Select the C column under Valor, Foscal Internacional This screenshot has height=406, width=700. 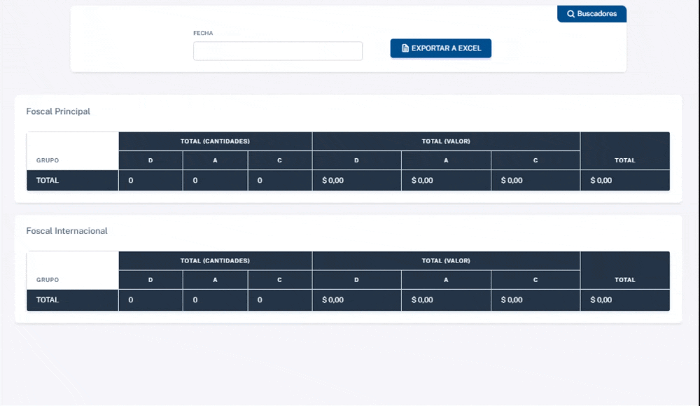[535, 281]
